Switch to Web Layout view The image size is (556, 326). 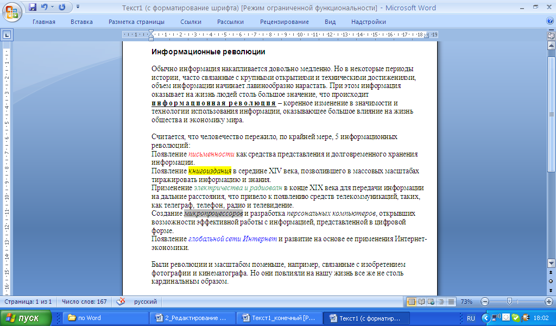431,302
